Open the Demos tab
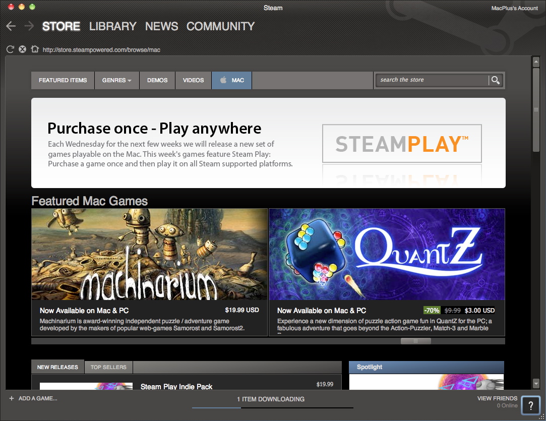The width and height of the screenshot is (546, 421). click(157, 80)
